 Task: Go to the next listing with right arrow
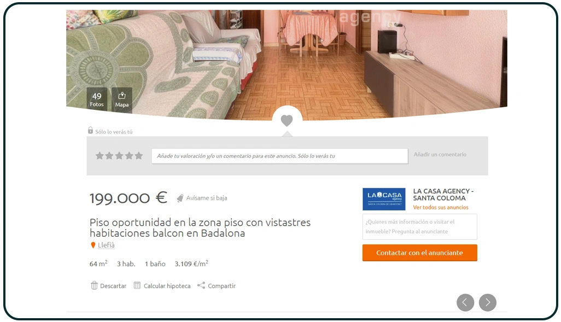[488, 303]
